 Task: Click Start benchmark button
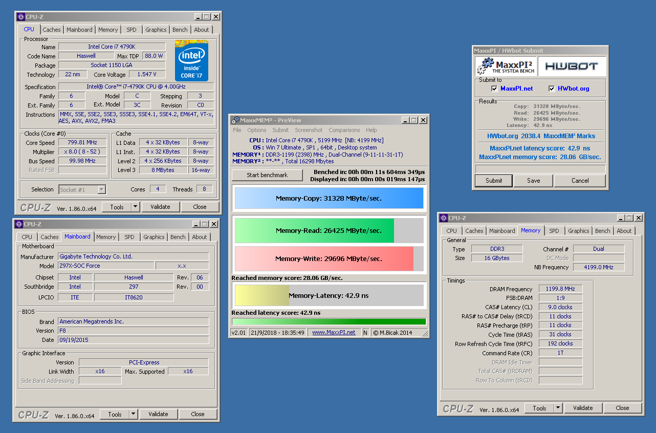point(267,175)
